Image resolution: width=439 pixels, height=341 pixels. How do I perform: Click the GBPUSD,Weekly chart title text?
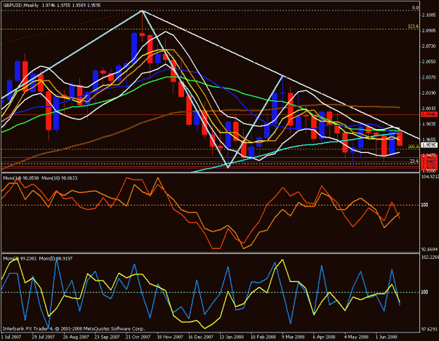coord(21,6)
